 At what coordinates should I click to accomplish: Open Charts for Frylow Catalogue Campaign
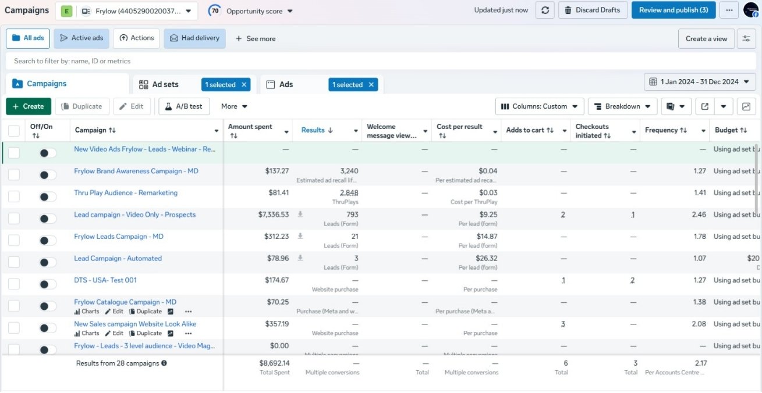tap(87, 312)
